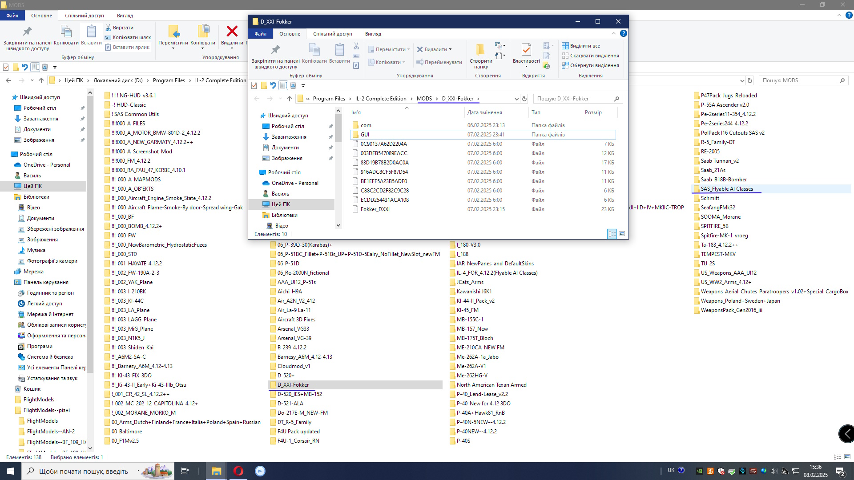854x480 pixels.
Task: Click Refresh button beside D_XXI-Fokker address bar
Action: pyautogui.click(x=524, y=99)
